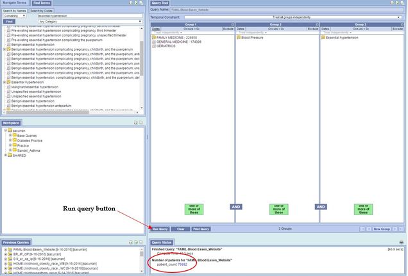Click the Diabetes Practice folder icon in Workplace
Viewport: 408px width, 276px height.
click(x=14, y=141)
